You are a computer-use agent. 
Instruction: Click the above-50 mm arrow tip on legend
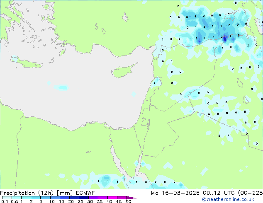click(131, 198)
